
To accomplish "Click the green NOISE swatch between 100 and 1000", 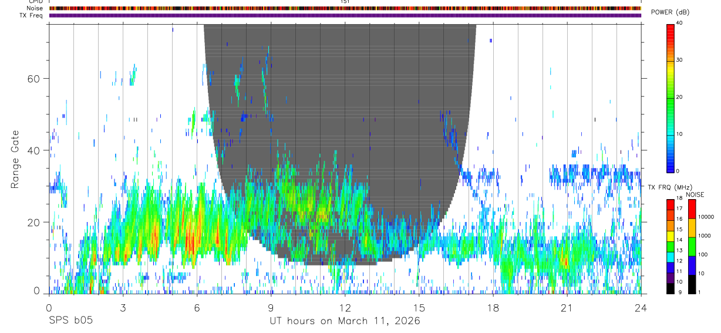I will tap(692, 246).
